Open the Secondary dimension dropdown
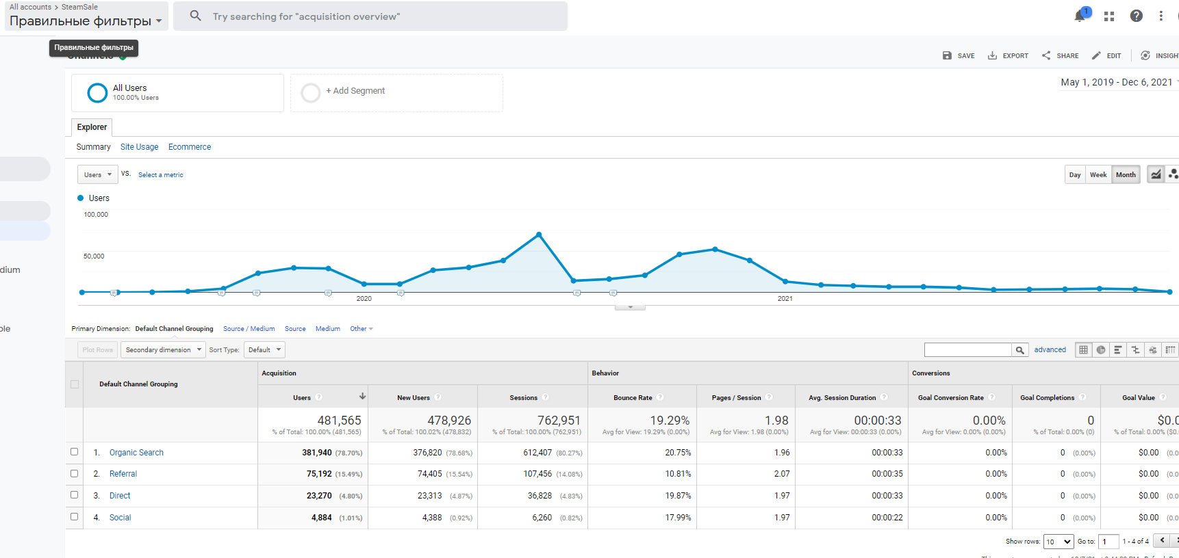This screenshot has height=558, width=1179. click(x=164, y=349)
